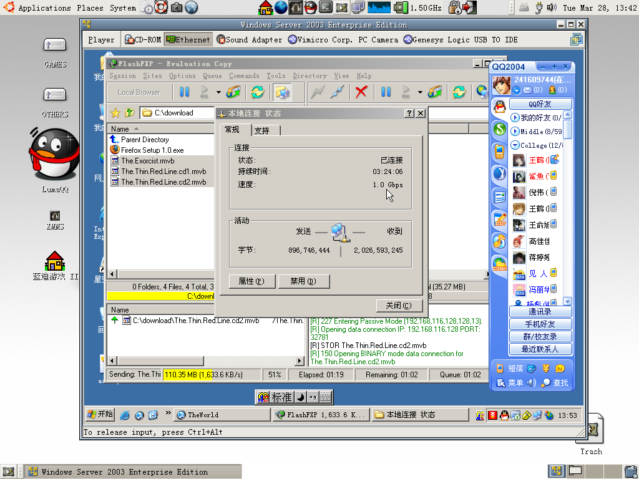Viewport: 639px width, 479px height.
Task: Collapse the College friend group in QQ
Action: [515, 145]
